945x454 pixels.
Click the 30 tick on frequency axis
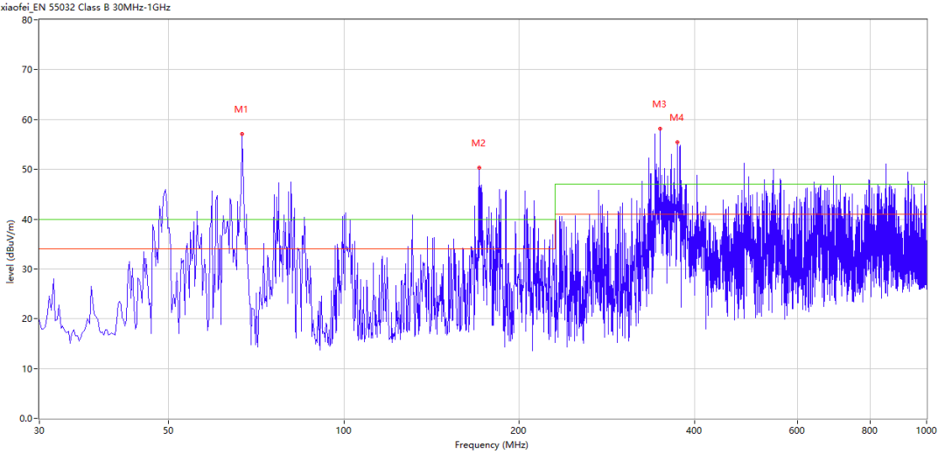click(x=39, y=430)
